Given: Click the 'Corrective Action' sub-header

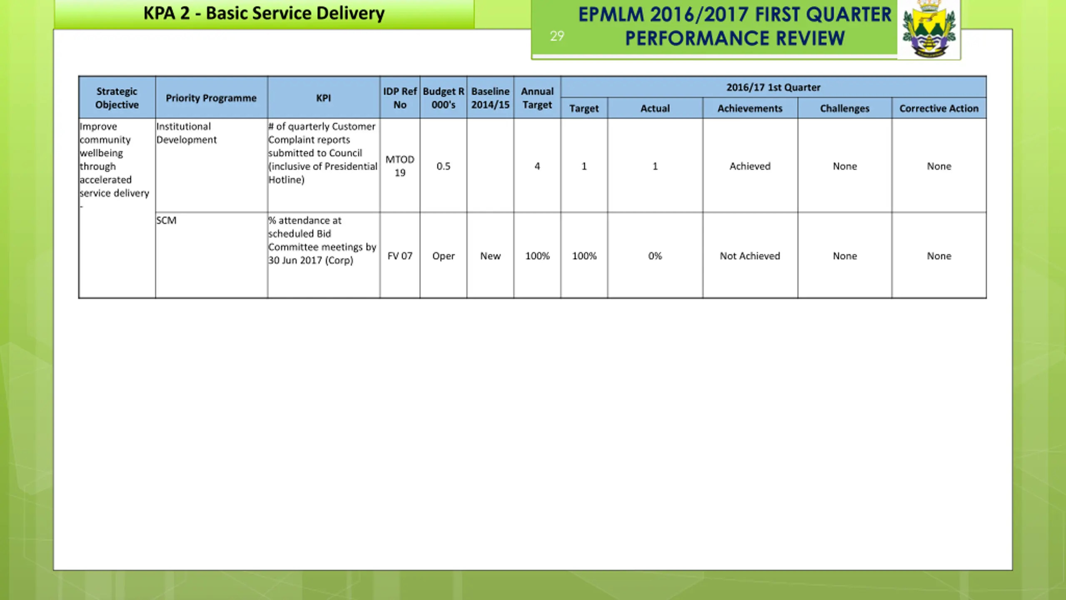Looking at the screenshot, I should coord(939,108).
